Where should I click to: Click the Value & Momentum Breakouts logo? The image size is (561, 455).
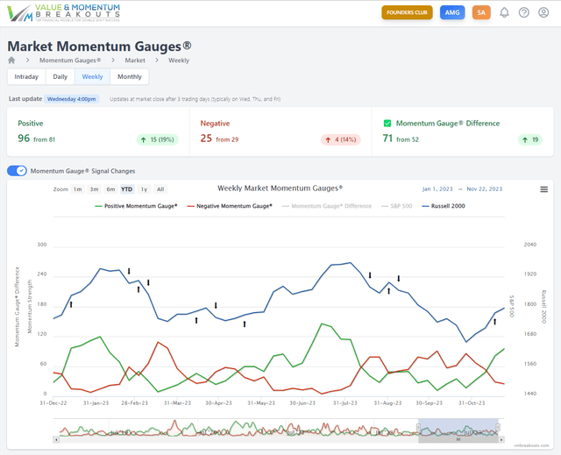[61, 12]
